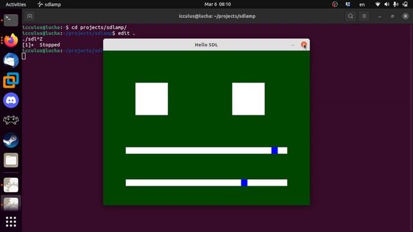413x232 pixels.
Task: Click the lower slider's blue handle
Action: click(244, 182)
